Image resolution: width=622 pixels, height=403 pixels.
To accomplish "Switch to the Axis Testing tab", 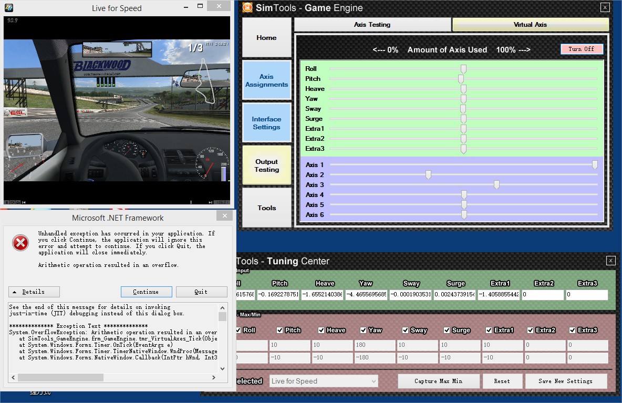I will click(372, 25).
